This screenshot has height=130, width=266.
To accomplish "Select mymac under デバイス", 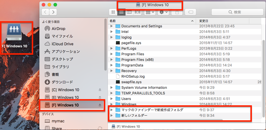I will [x=54, y=121].
